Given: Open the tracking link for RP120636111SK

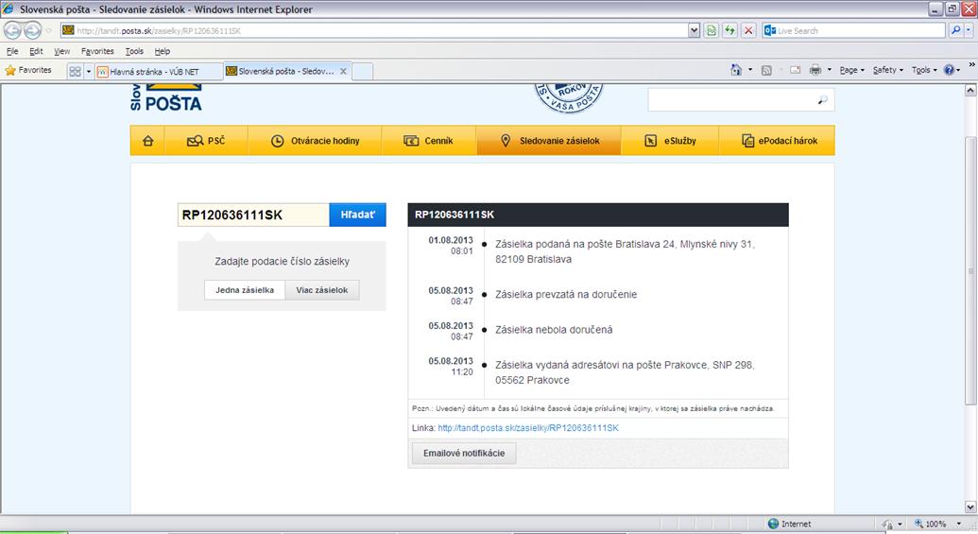Looking at the screenshot, I should point(528,428).
